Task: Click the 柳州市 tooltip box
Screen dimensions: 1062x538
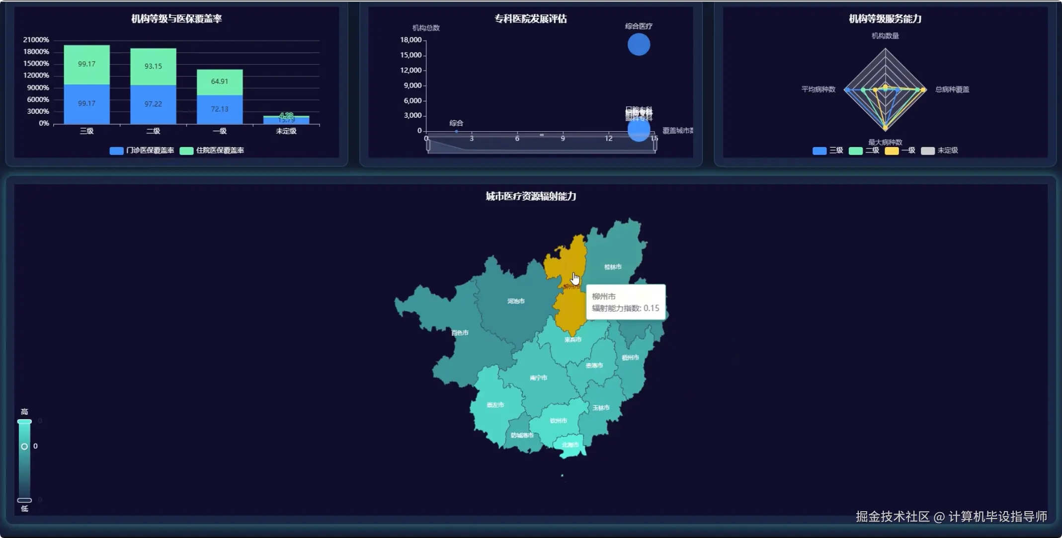Action: point(626,302)
